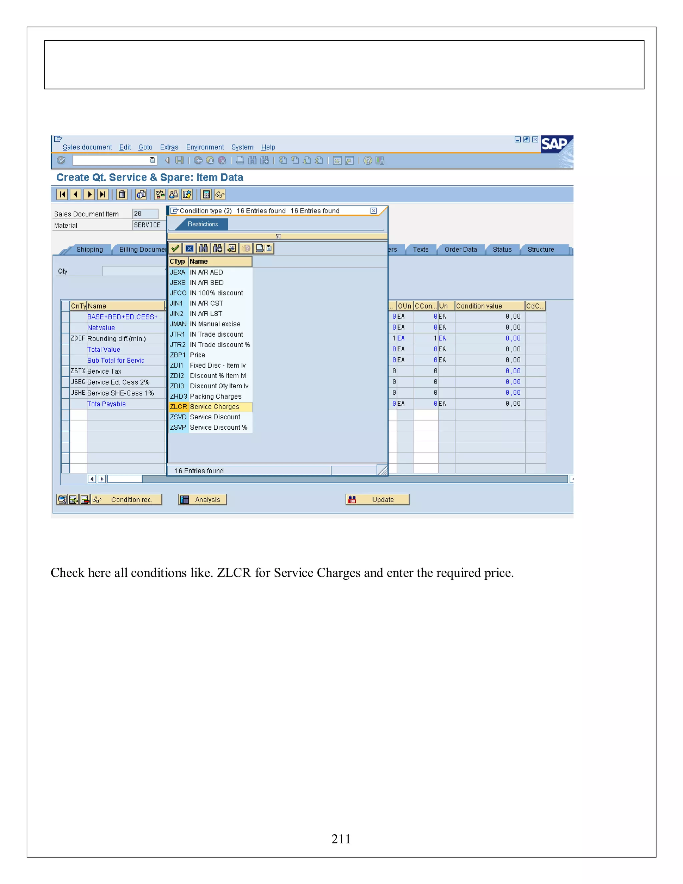Click the green checkmark Copy icon in popup
The image size is (683, 884).
[175, 249]
